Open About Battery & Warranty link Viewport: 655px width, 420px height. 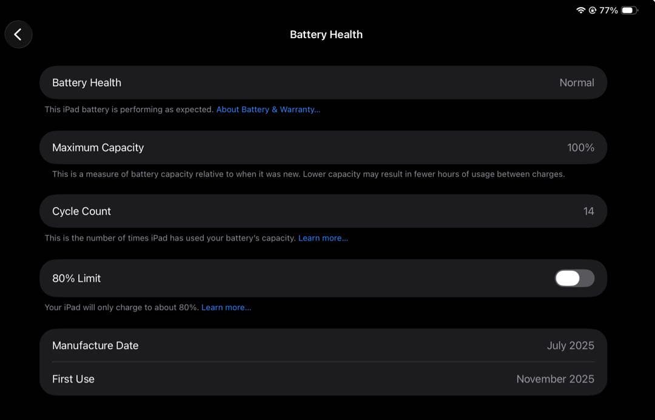(268, 109)
